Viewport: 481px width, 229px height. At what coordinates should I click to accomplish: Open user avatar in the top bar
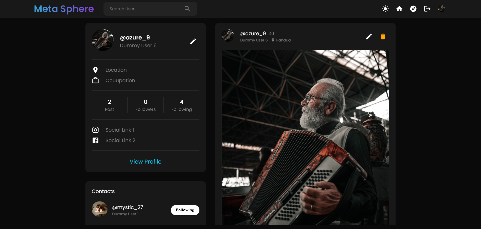pos(441,9)
